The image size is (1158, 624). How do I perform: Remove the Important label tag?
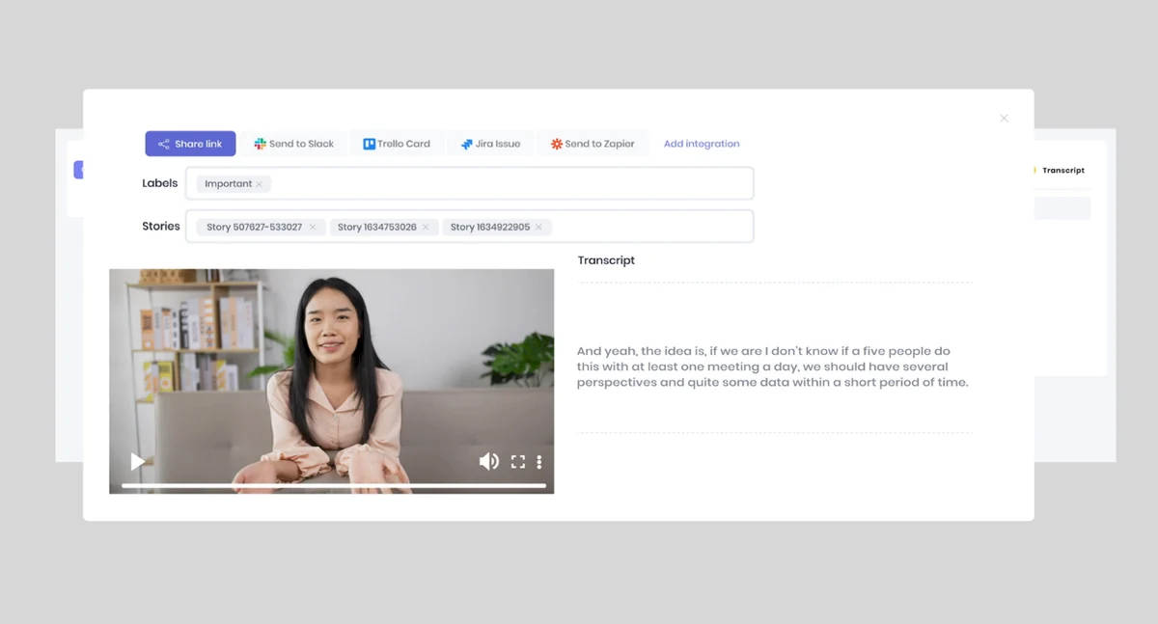pyautogui.click(x=259, y=184)
